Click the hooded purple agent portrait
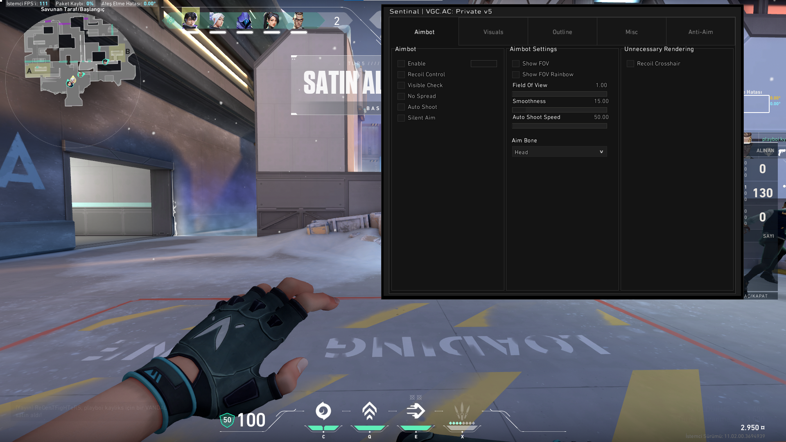The height and width of the screenshot is (442, 786). pos(244,19)
